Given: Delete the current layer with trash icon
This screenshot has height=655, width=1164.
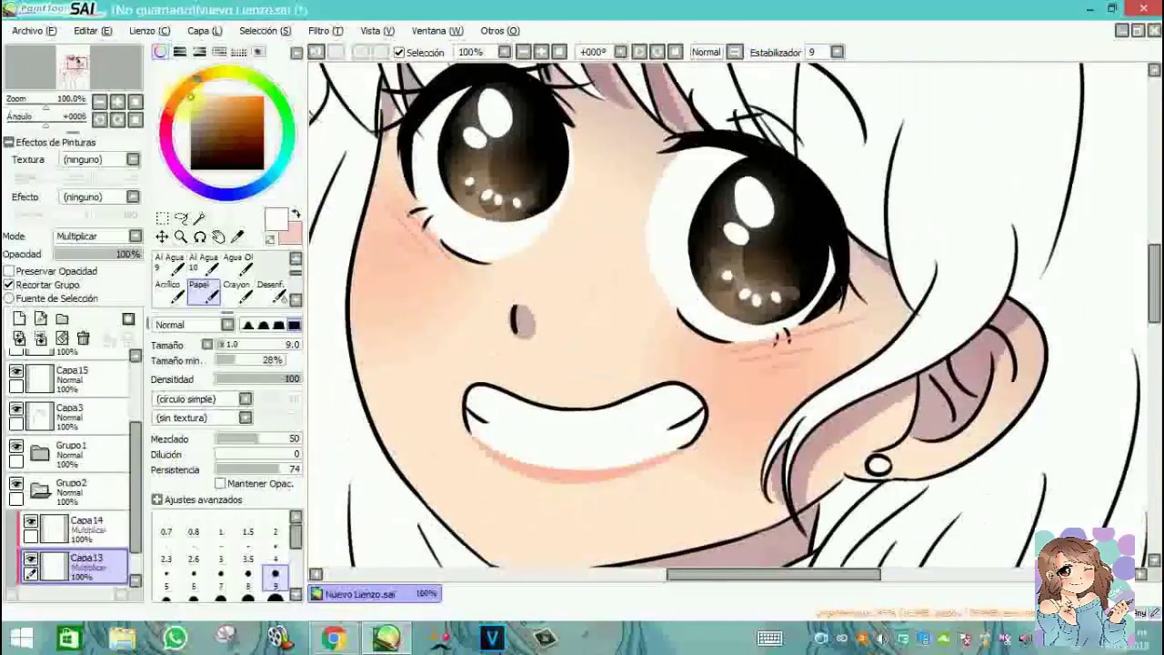Looking at the screenshot, I should tap(83, 338).
